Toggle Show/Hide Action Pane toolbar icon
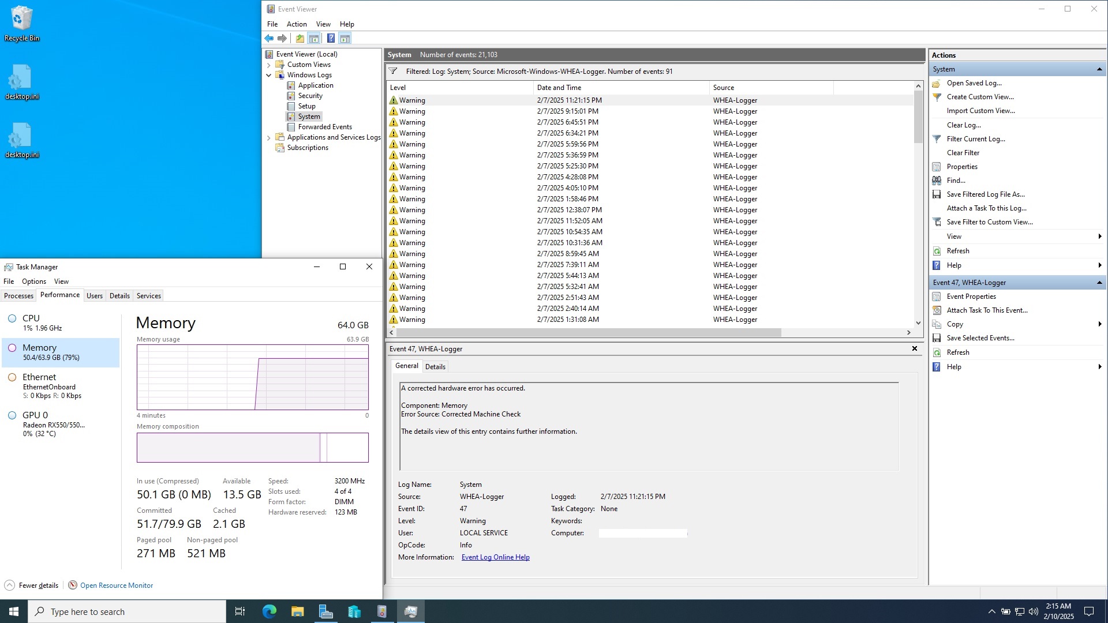The height and width of the screenshot is (623, 1108). tap(345, 39)
